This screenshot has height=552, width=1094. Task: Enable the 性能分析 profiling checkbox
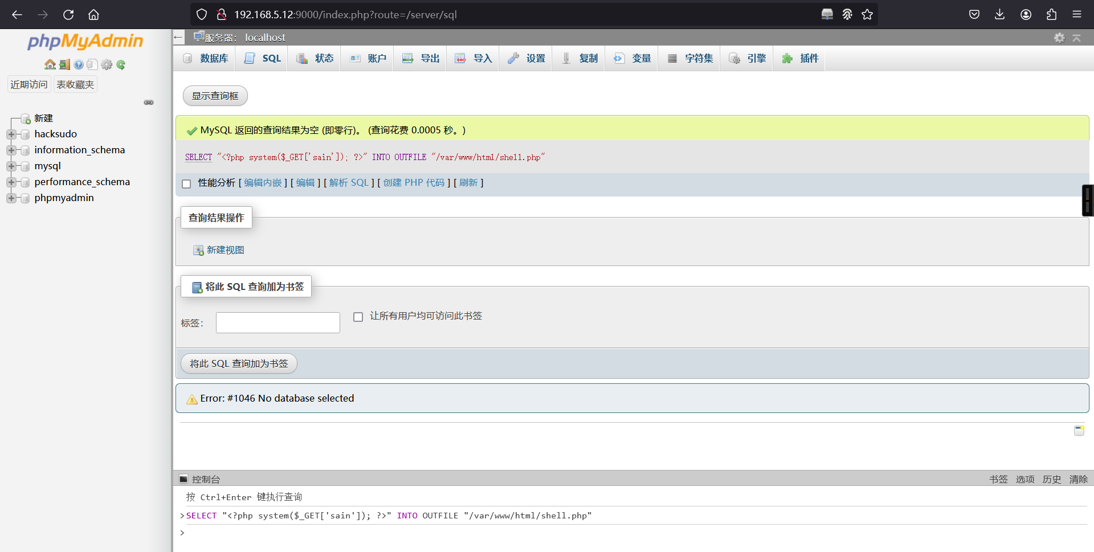186,183
